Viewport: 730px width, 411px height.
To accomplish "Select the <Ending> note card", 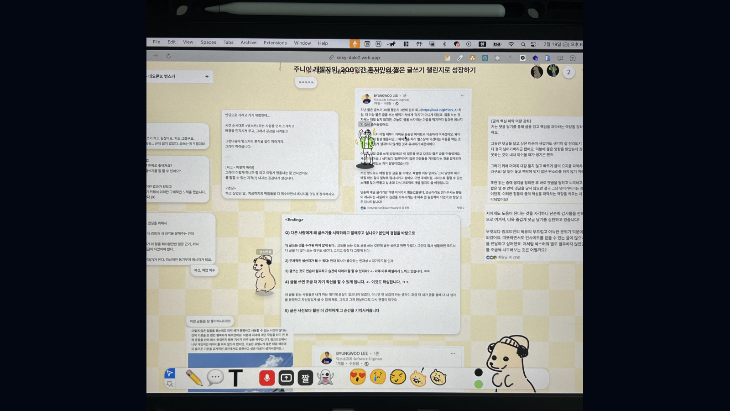I will [370, 274].
